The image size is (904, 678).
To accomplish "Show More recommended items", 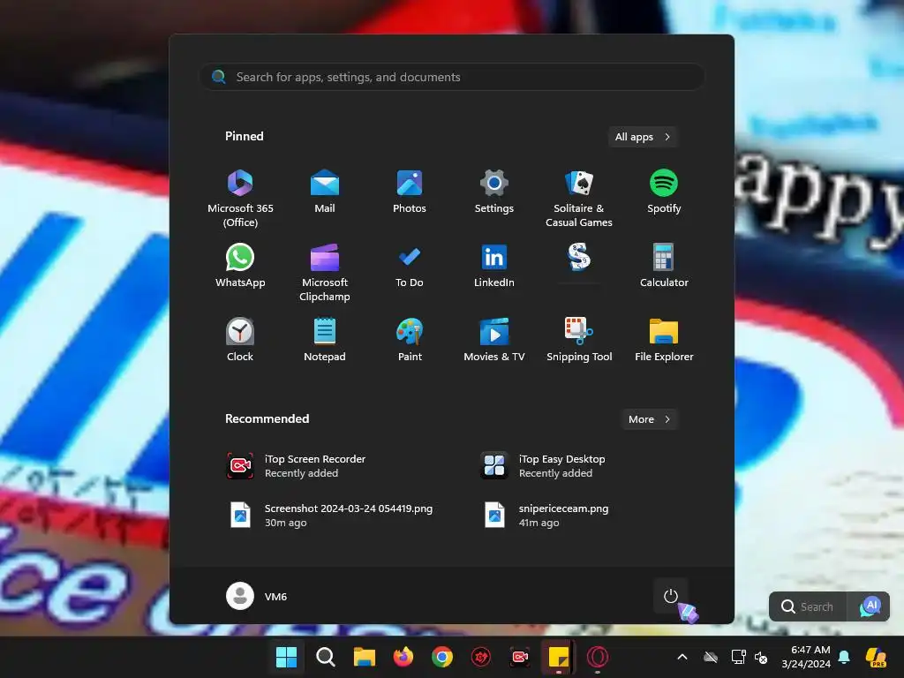I will pyautogui.click(x=649, y=419).
